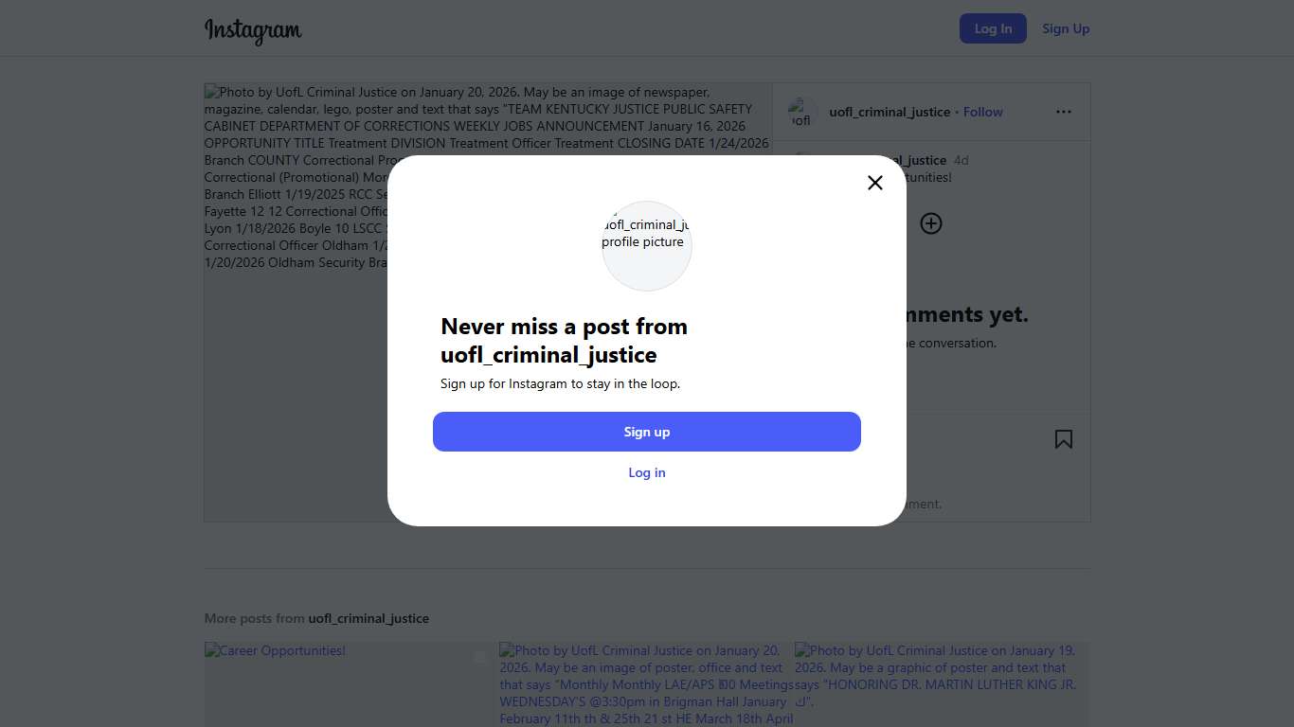Click the Log in link in the popup

(647, 472)
